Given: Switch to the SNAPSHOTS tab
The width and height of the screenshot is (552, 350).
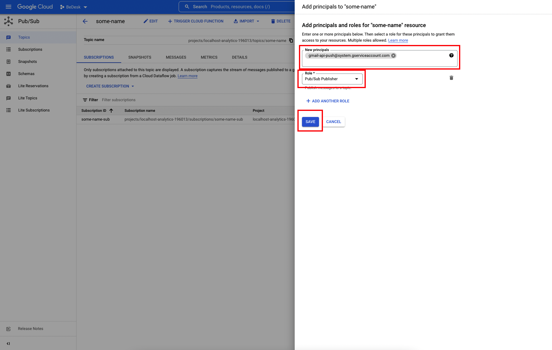Looking at the screenshot, I should (x=140, y=57).
